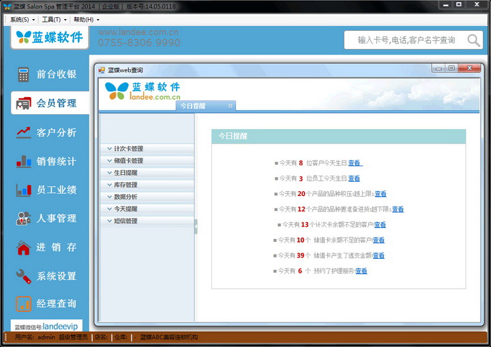Screen dimensions: 491x347
Task: Open the 系统设置 wrench icon
Action: (x=23, y=276)
